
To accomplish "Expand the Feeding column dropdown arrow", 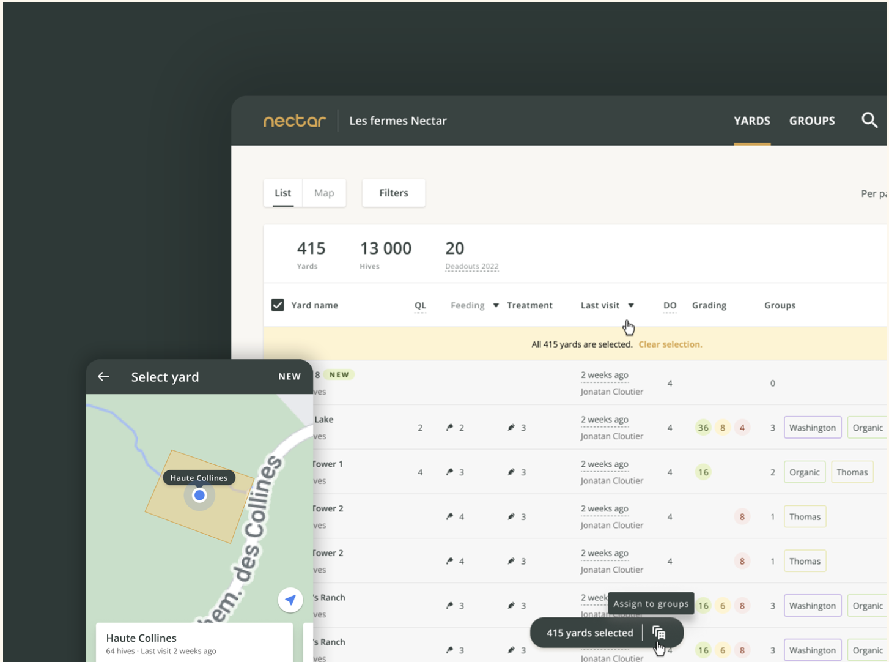I will point(496,305).
